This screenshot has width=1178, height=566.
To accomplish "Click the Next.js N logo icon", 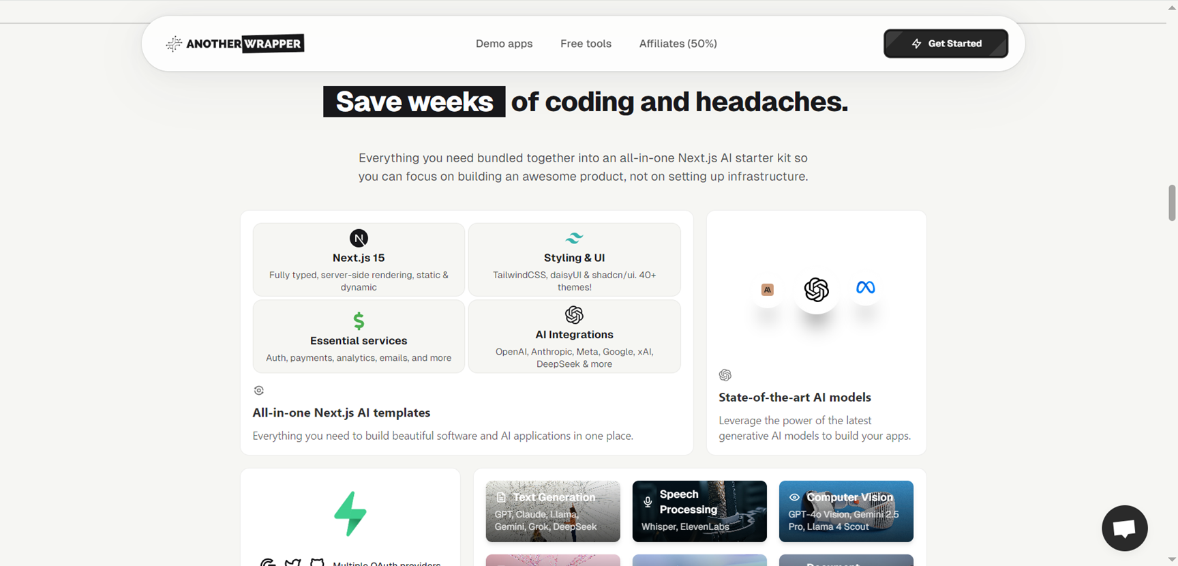I will (359, 238).
